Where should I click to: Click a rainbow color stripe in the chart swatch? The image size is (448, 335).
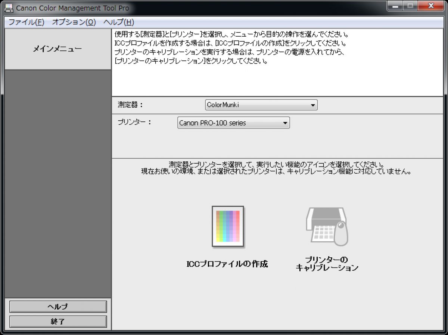(x=224, y=224)
